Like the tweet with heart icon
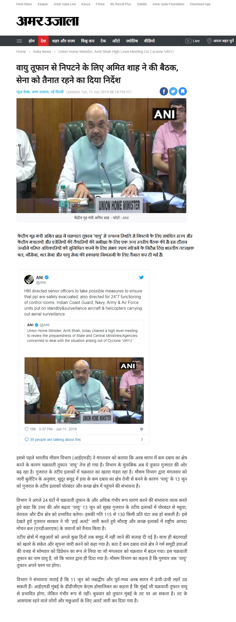 pyautogui.click(x=26, y=429)
